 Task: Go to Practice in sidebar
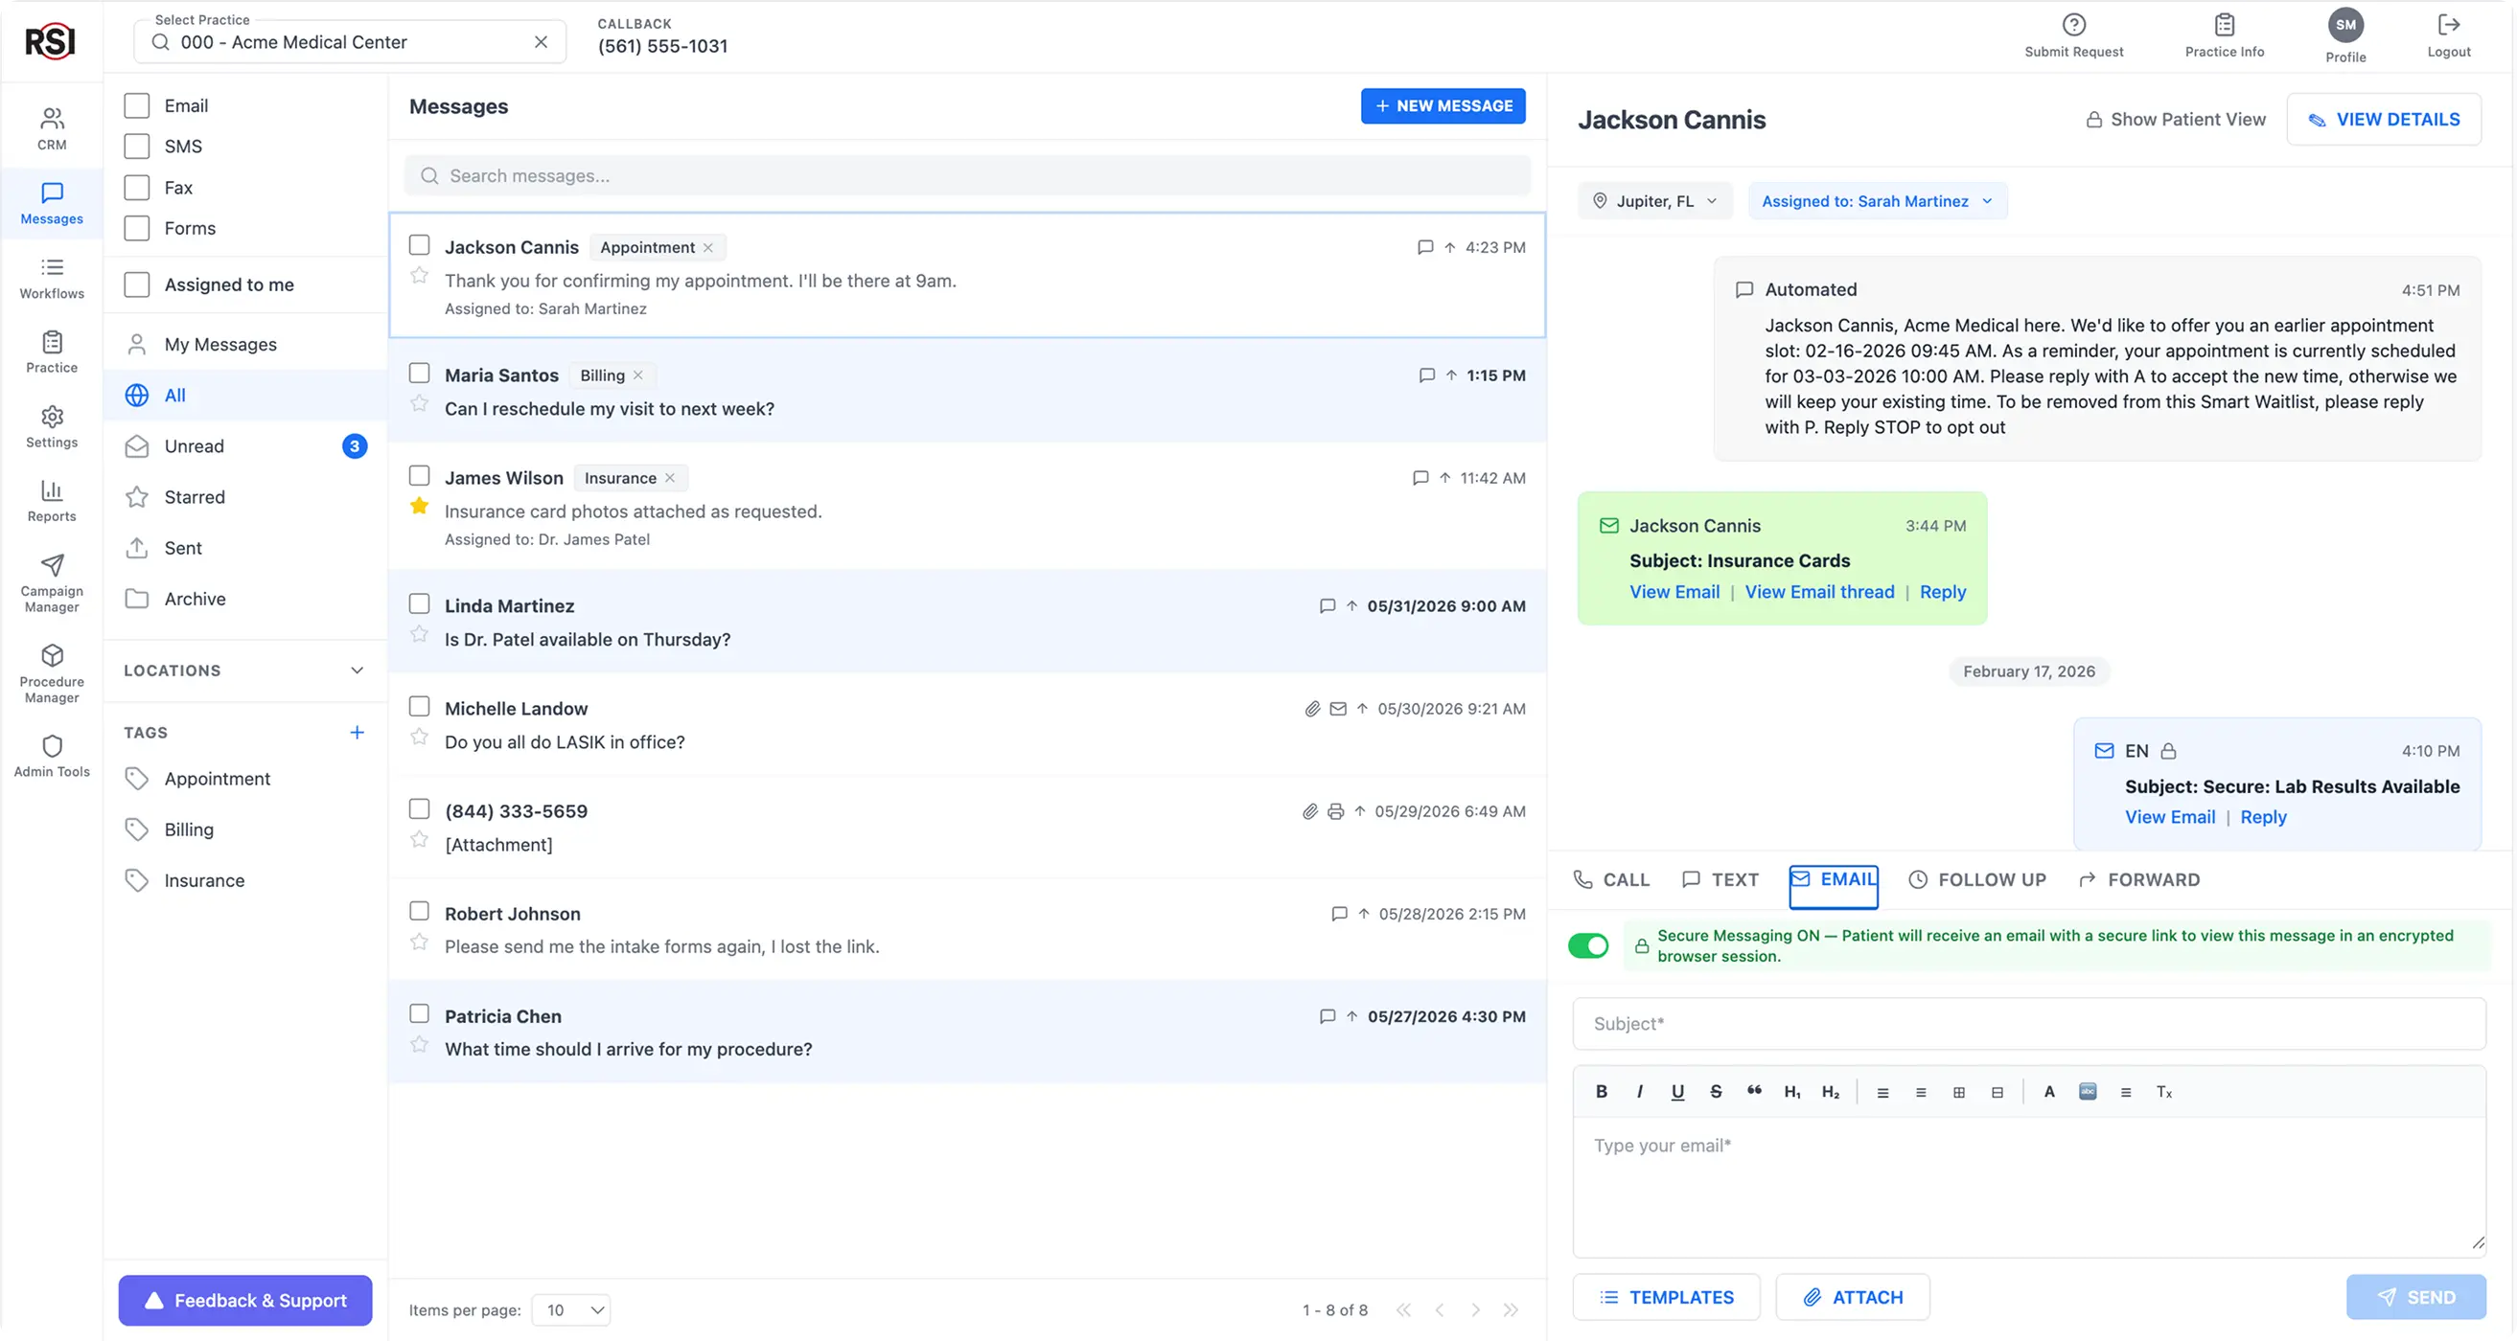(52, 352)
